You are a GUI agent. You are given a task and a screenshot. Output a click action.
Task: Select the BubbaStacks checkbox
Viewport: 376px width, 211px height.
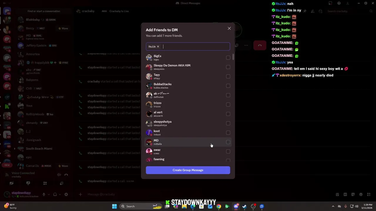click(x=228, y=86)
